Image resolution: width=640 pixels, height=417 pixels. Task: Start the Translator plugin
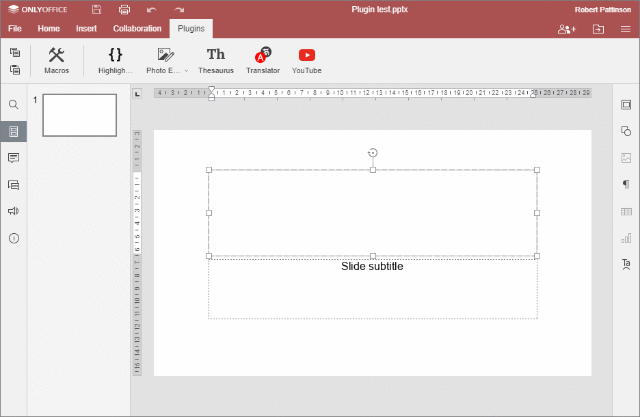pyautogui.click(x=263, y=60)
